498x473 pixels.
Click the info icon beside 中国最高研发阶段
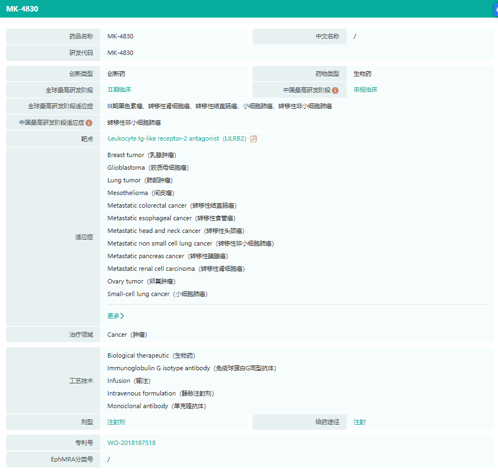pos(335,90)
